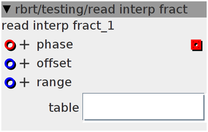Click the empty area right of the offset label
The image size is (208, 132).
[x=139, y=64]
